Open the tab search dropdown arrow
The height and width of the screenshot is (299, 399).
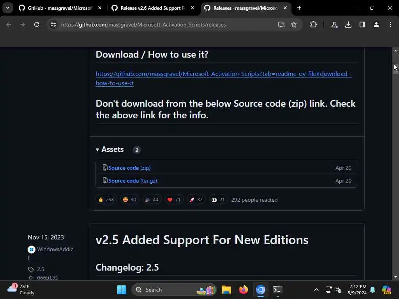pos(8,8)
